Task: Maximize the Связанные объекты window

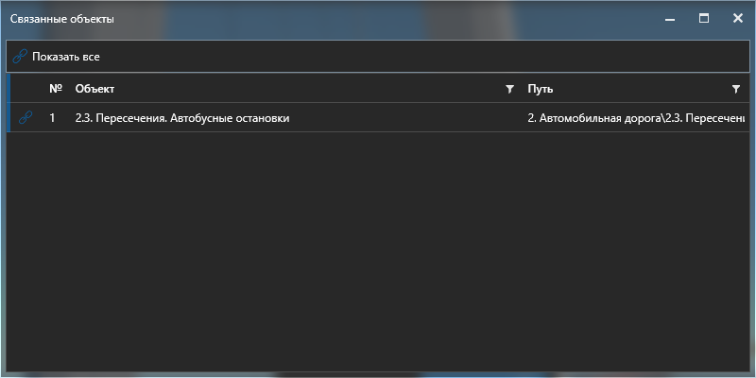Action: coord(704,18)
